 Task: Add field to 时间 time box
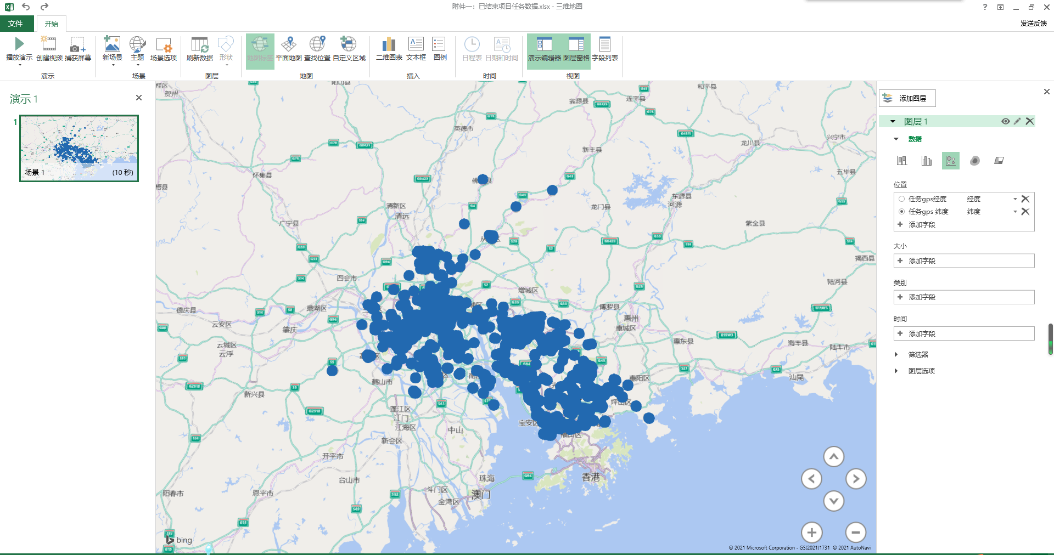pyautogui.click(x=964, y=333)
